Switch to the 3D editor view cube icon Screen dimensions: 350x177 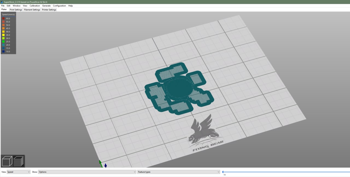(x=7, y=161)
